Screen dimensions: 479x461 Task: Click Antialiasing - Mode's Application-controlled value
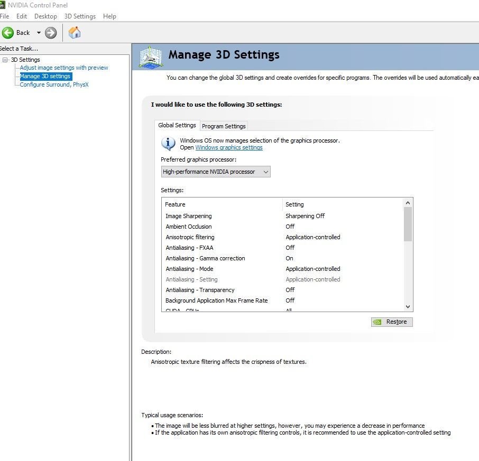[313, 269]
